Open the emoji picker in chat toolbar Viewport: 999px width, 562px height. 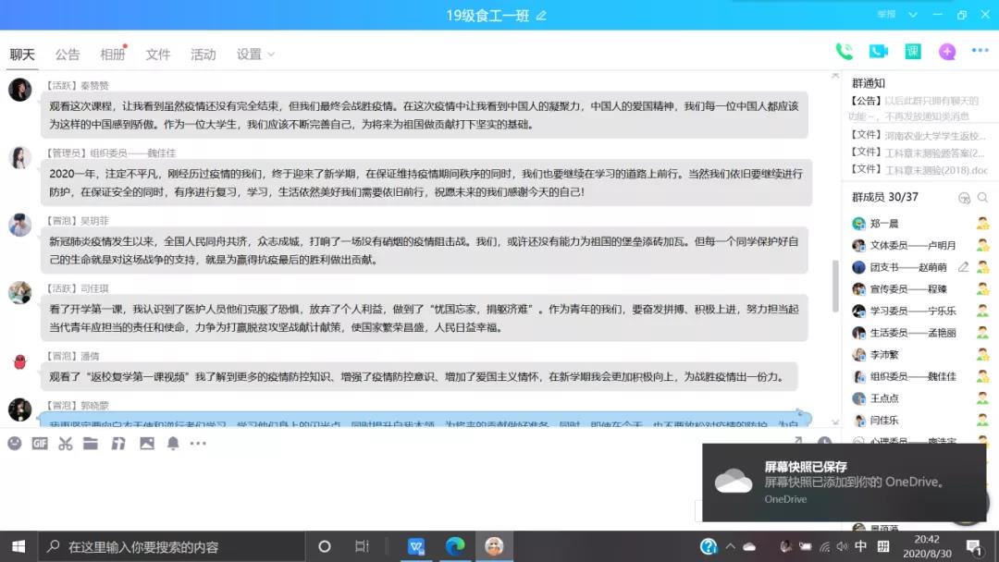coord(14,444)
